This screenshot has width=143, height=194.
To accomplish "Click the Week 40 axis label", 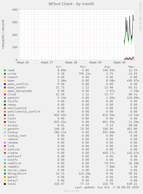I will coord(119,63).
